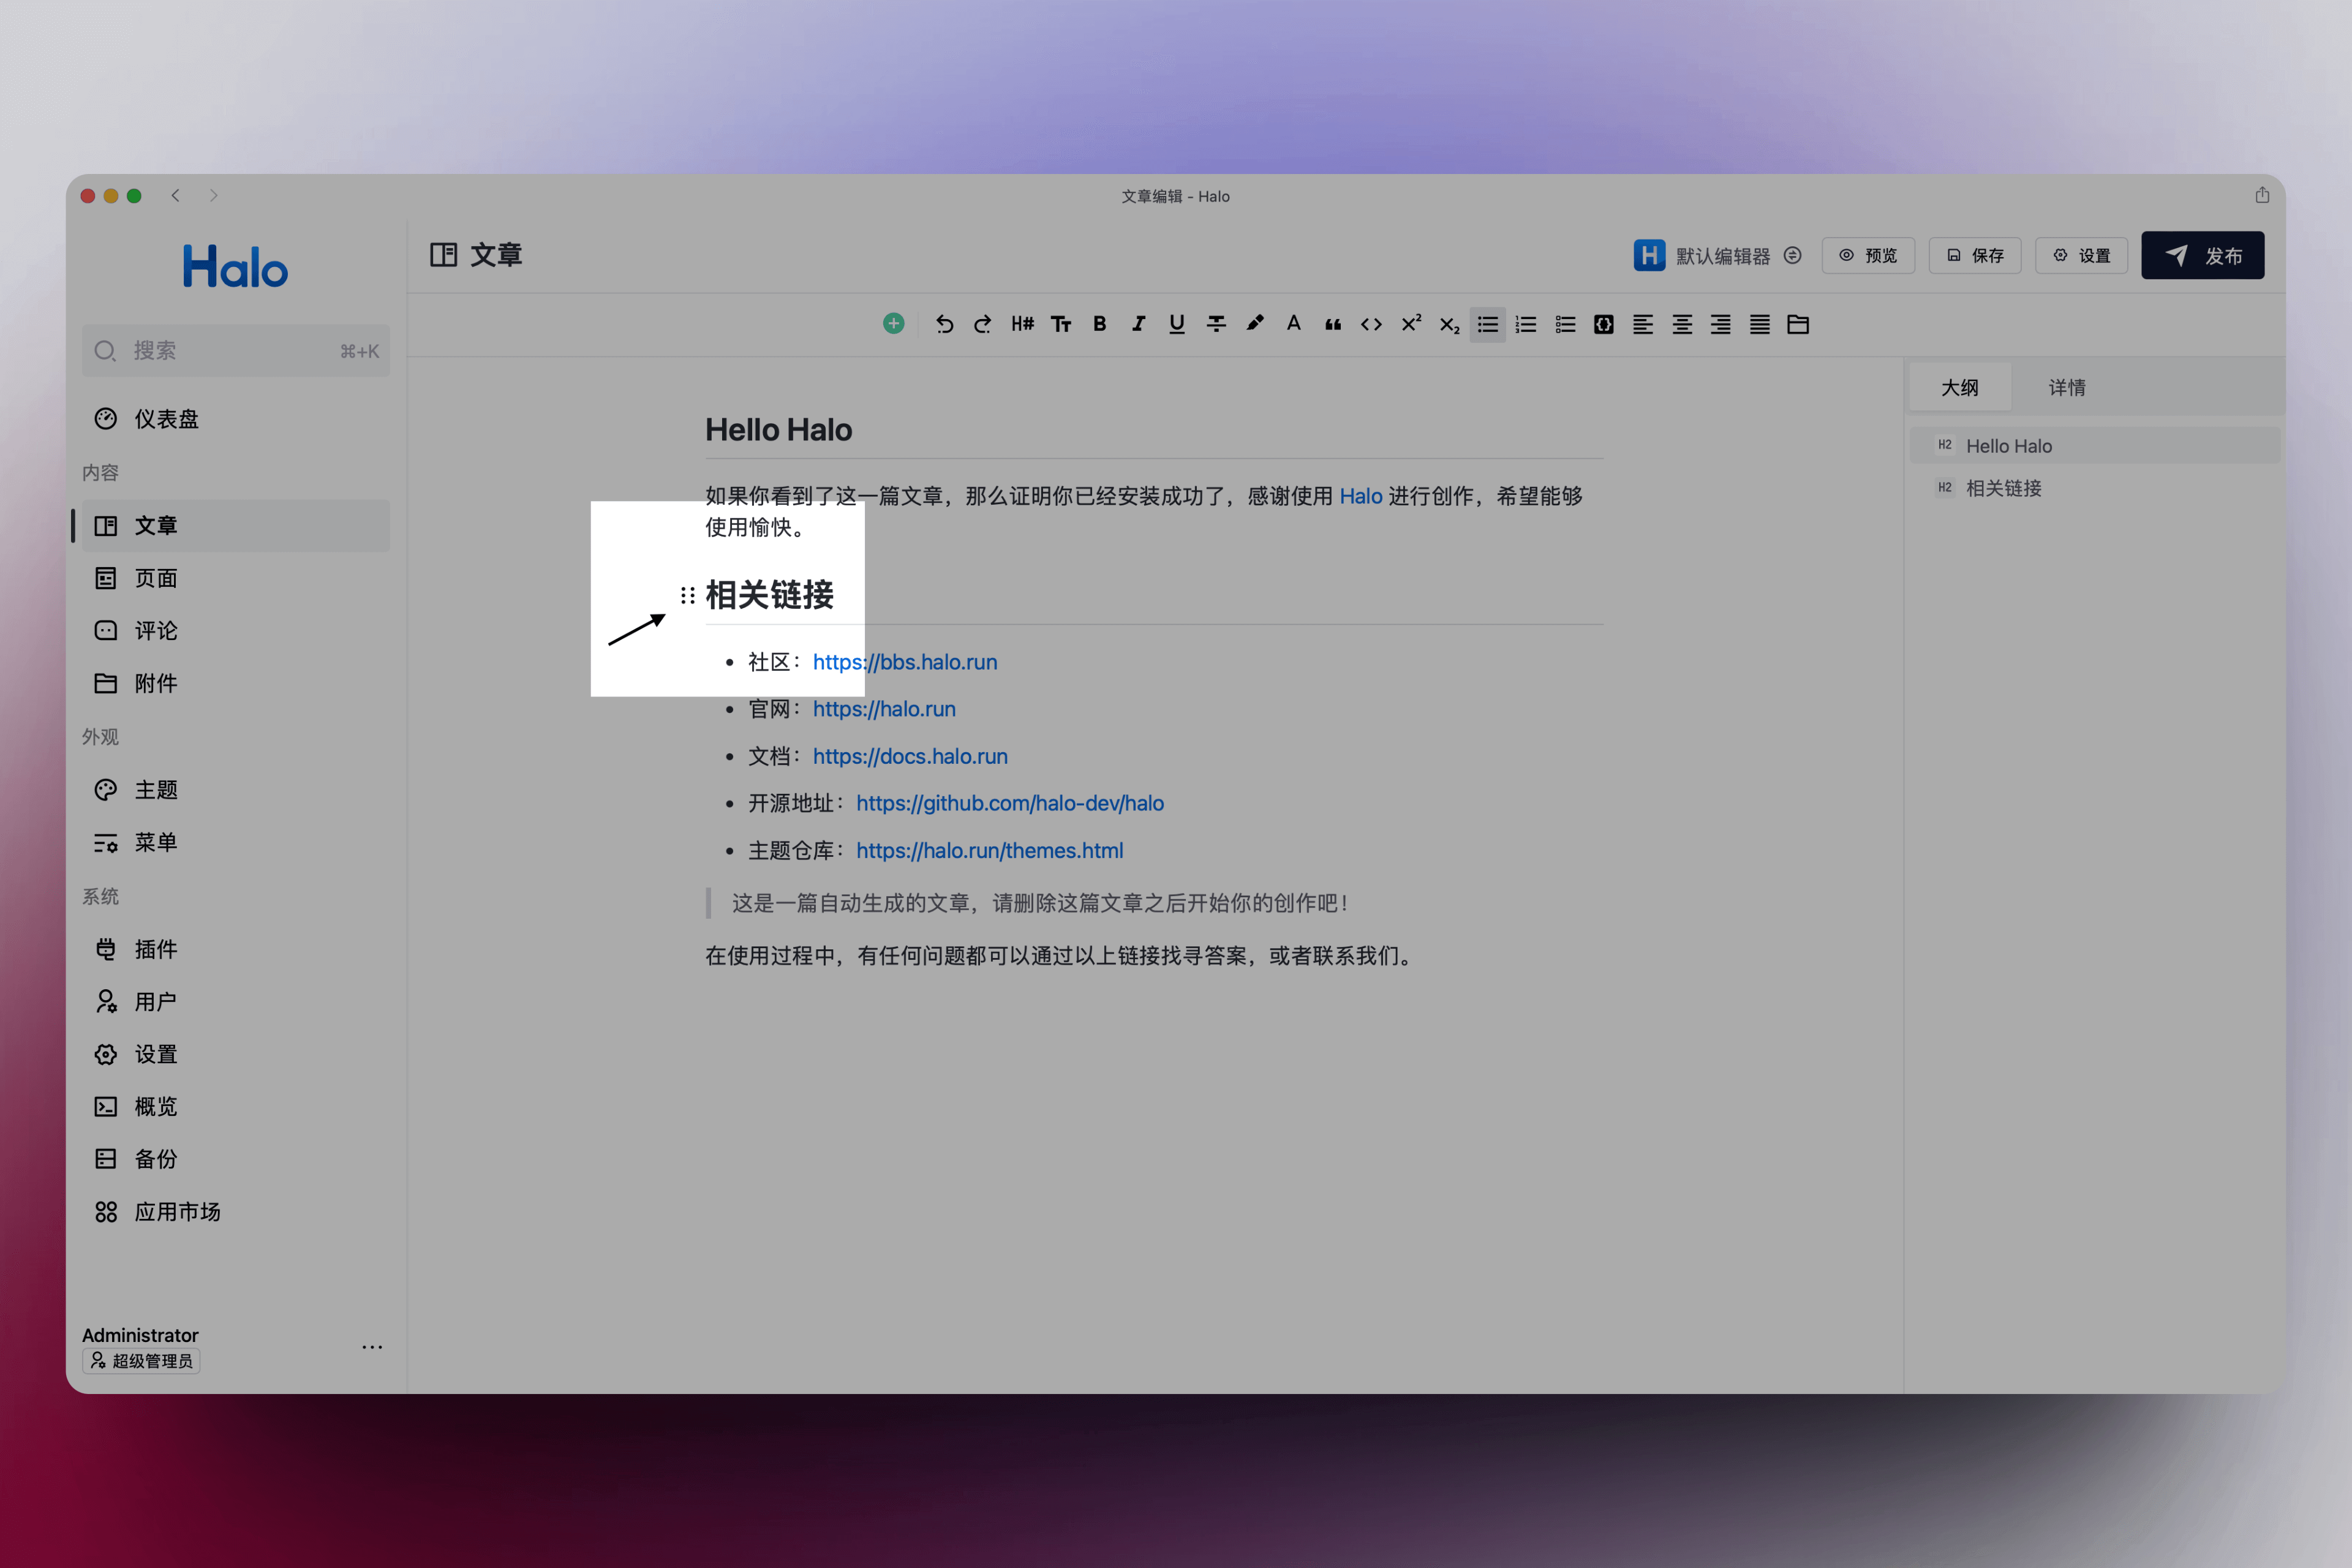Toggle bullet list formatting
The height and width of the screenshot is (1568, 2352).
[1487, 324]
